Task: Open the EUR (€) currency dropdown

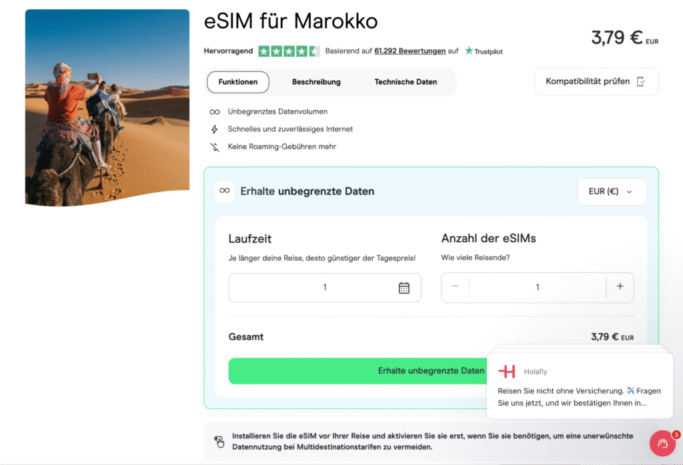Action: (611, 191)
